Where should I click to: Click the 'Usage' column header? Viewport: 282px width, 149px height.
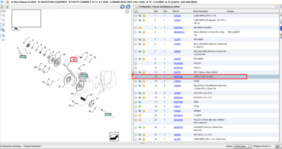(253, 11)
